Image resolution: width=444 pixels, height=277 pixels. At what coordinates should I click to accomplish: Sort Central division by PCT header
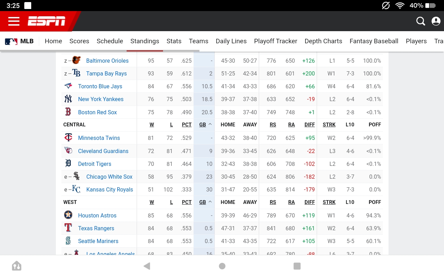point(187,125)
